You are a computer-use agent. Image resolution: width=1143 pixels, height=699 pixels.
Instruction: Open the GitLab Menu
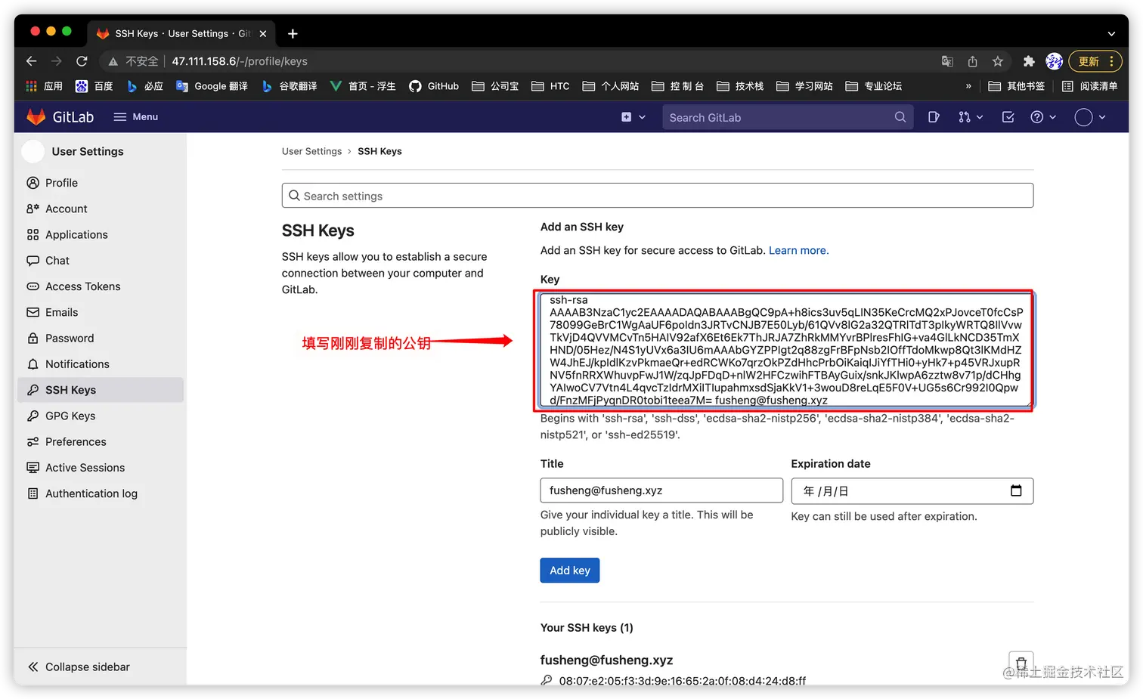tap(136, 117)
